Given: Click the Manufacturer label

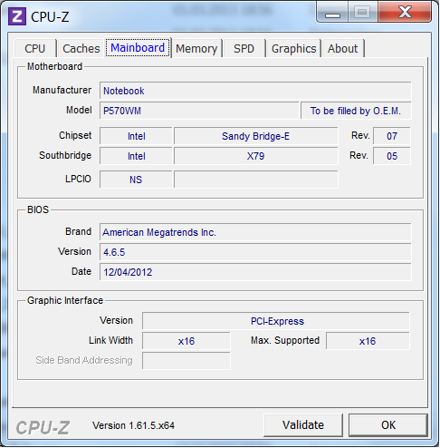Looking at the screenshot, I should click(62, 90).
